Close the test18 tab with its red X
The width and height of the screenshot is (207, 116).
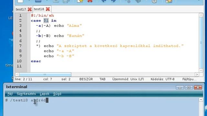tap(48, 9)
